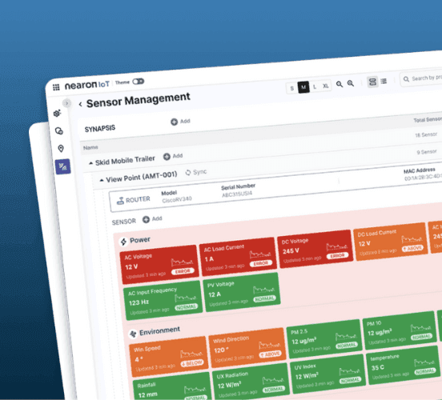
Task: Open the AC Load Current sensor card
Action: click(238, 256)
